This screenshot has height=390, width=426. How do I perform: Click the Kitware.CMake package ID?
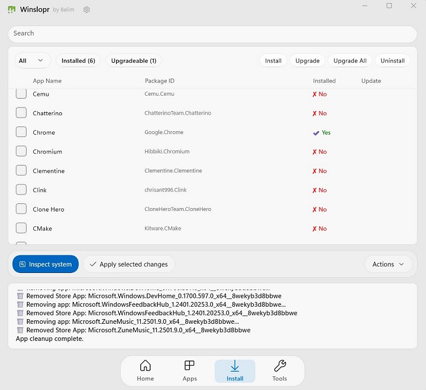[x=163, y=228]
